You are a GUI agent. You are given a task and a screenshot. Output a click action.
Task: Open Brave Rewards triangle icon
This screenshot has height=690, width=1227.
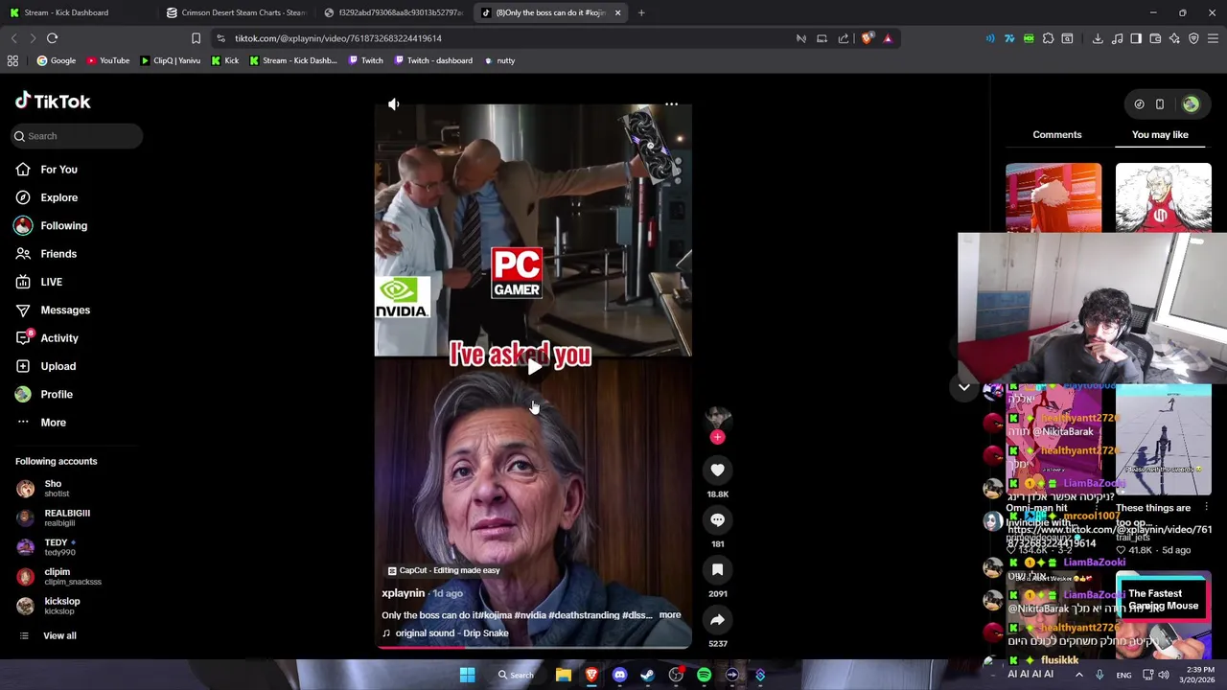(888, 38)
